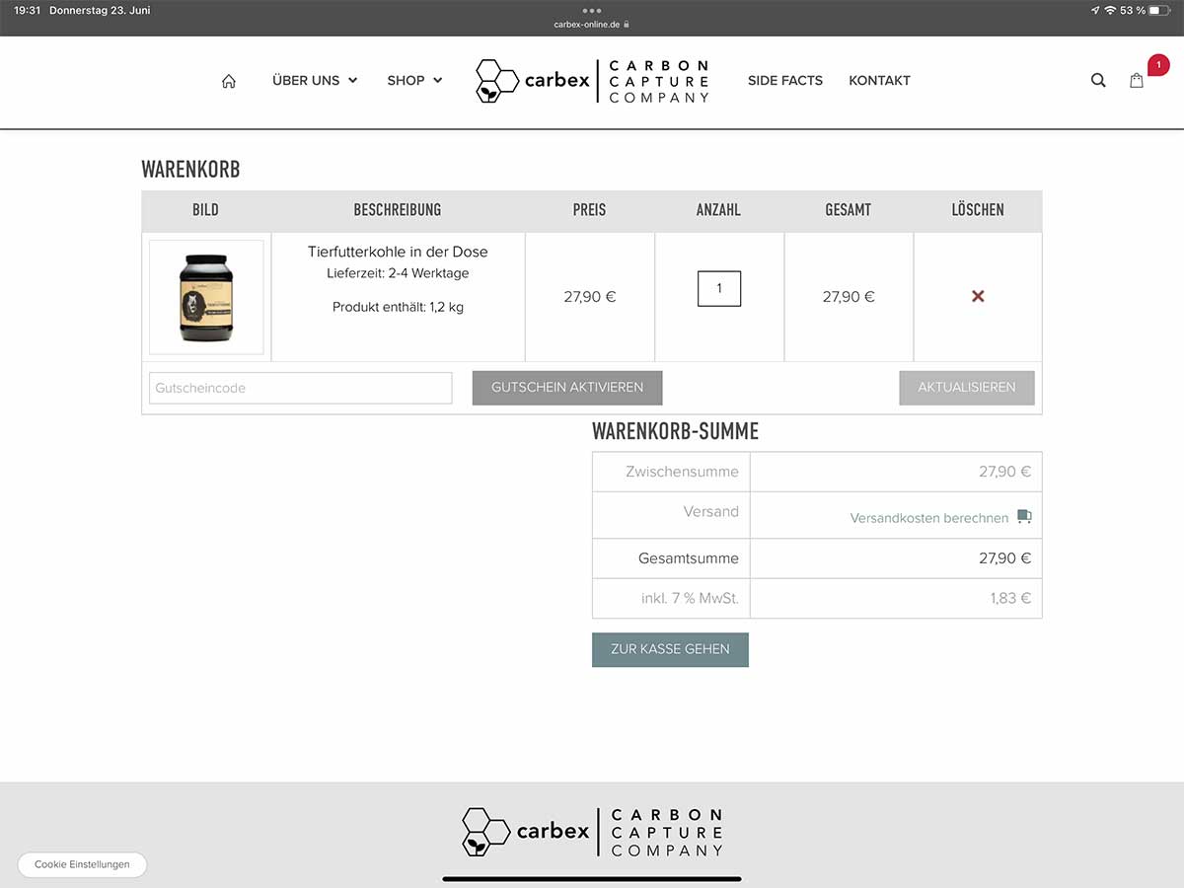Click the Anzahl quantity field

coord(719,289)
